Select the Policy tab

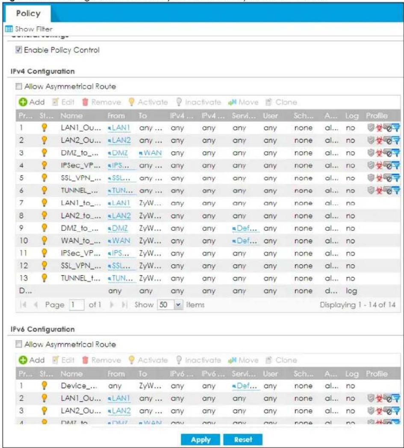(x=28, y=13)
